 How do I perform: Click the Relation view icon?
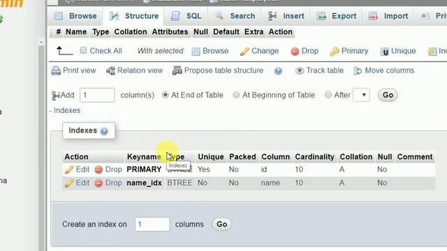pos(110,70)
